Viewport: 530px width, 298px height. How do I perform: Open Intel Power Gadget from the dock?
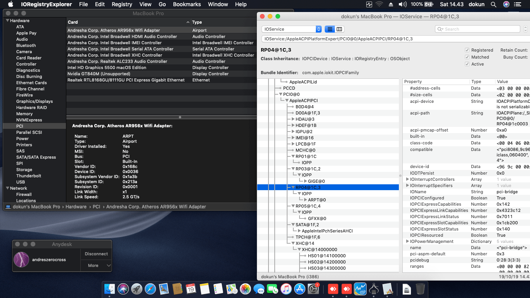[360, 289]
